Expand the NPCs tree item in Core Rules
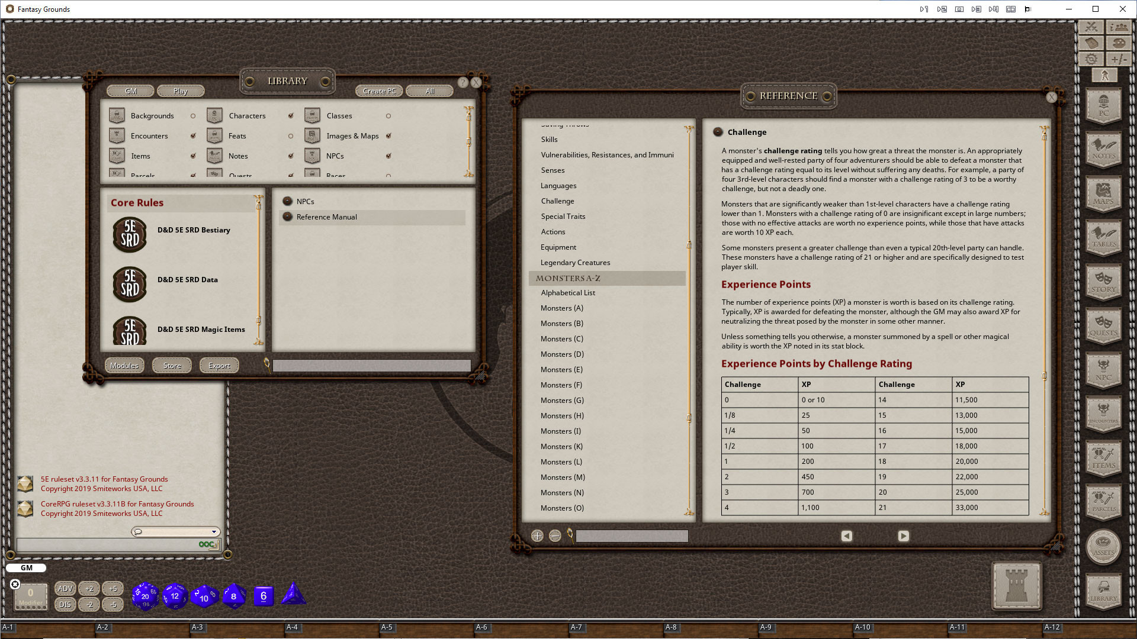 tap(288, 201)
